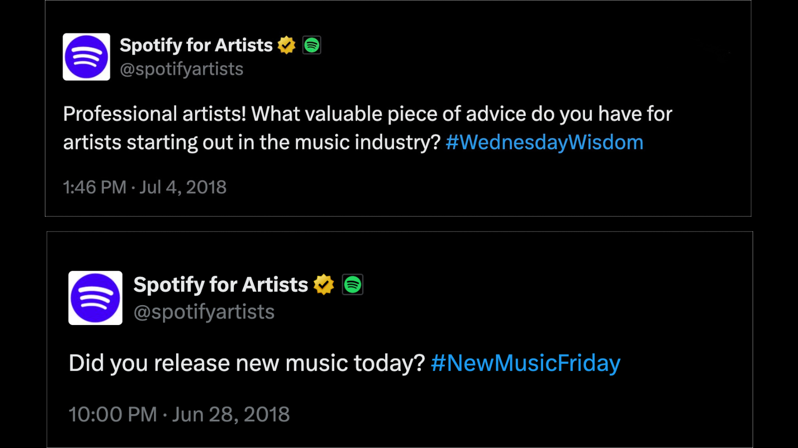Click the green Spotify affiliate badge in the top tweet

point(312,45)
